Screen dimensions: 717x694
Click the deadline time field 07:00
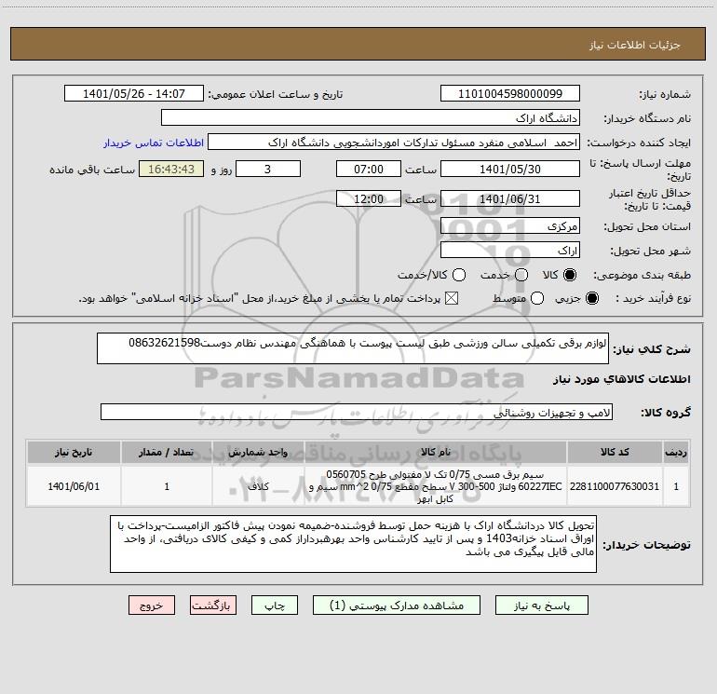(369, 169)
